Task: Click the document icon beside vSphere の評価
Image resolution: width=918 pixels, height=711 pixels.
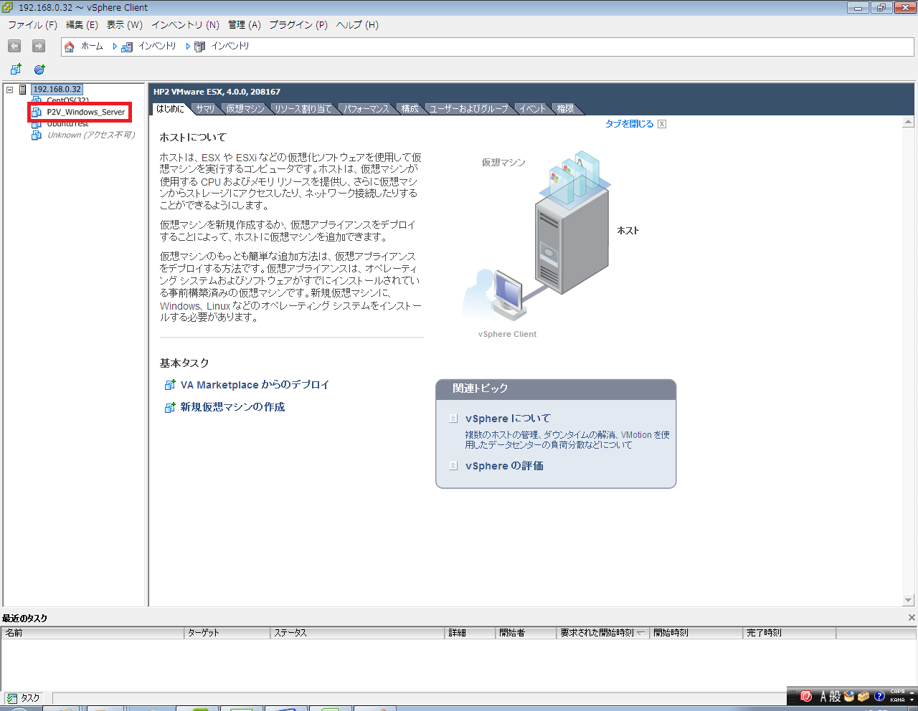Action: [453, 466]
